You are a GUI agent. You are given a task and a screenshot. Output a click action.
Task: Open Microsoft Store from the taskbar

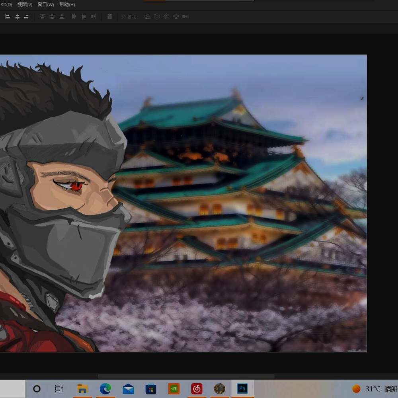151,388
